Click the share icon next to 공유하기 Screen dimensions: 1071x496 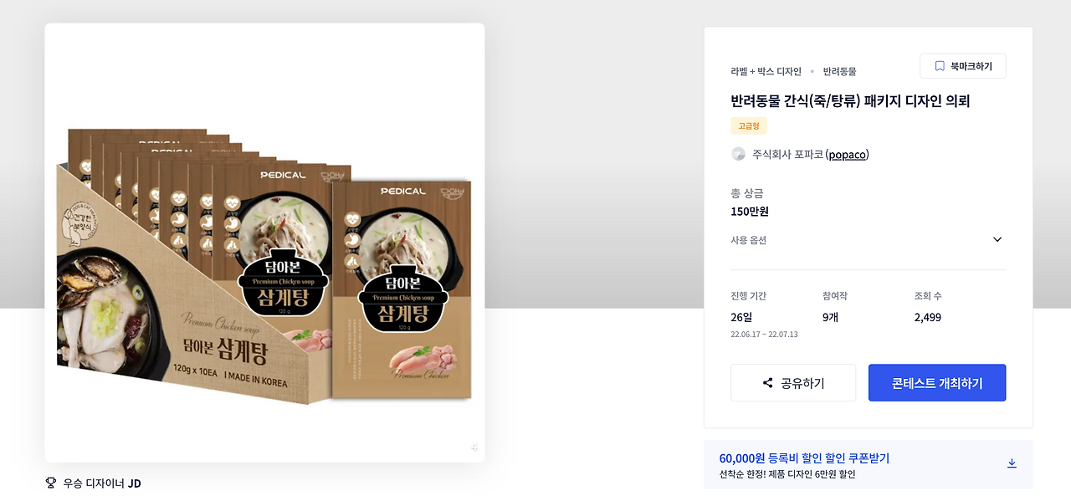click(767, 383)
